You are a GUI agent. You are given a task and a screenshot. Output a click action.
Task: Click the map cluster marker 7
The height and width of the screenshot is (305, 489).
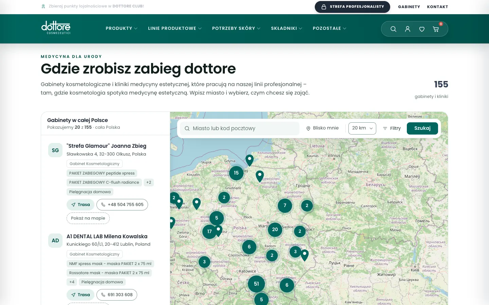tap(285, 205)
